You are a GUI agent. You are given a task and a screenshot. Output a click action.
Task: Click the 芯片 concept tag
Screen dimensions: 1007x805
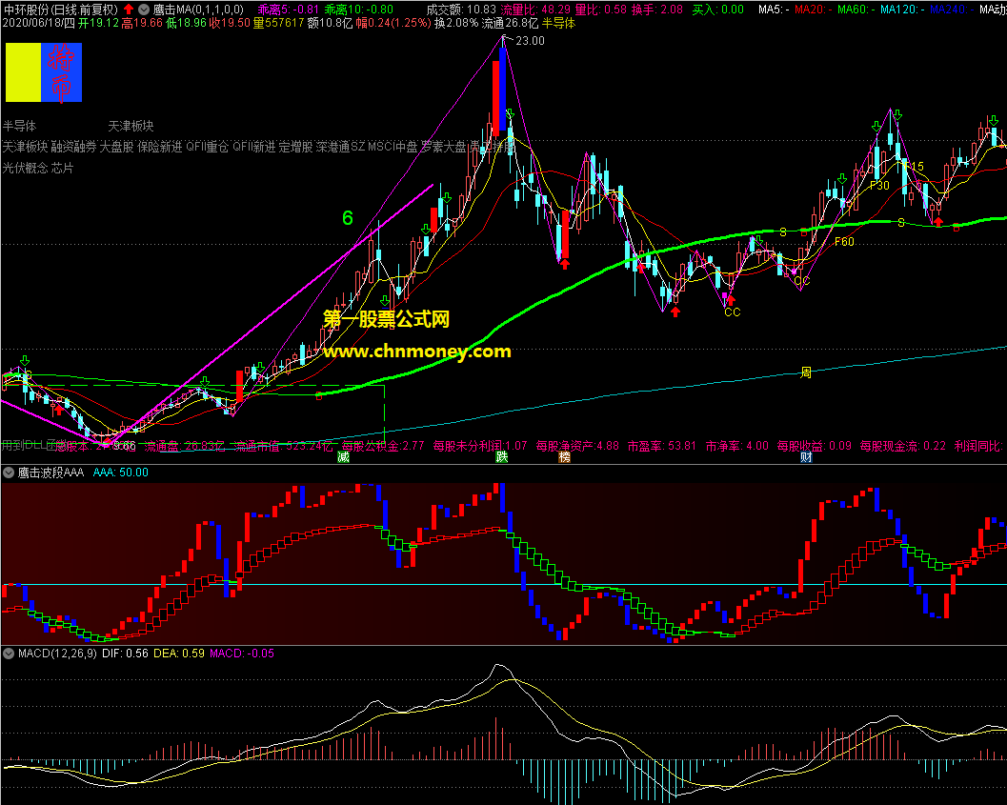62,169
